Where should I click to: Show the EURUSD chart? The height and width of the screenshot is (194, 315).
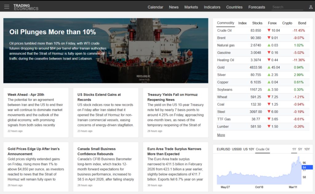(x=223, y=149)
